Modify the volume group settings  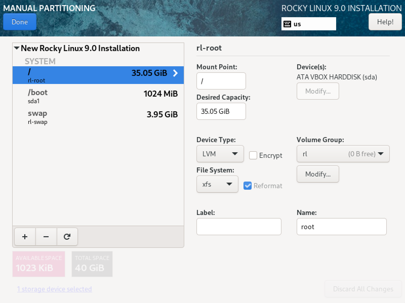[x=318, y=174]
